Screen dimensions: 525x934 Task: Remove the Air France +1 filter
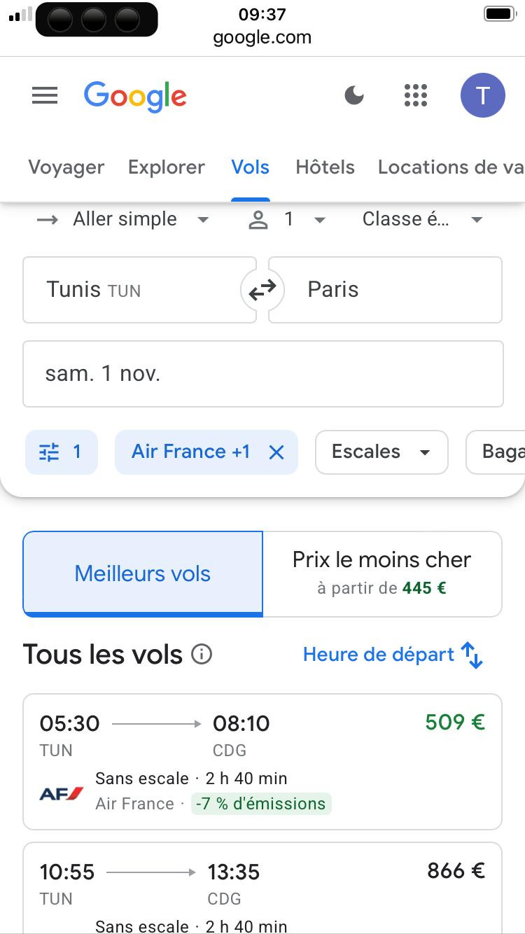click(276, 453)
